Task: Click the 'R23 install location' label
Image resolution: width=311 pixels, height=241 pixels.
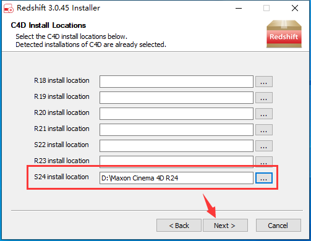Action: 62,161
